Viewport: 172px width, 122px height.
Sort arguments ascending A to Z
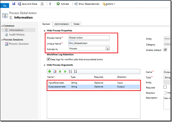click(70, 71)
